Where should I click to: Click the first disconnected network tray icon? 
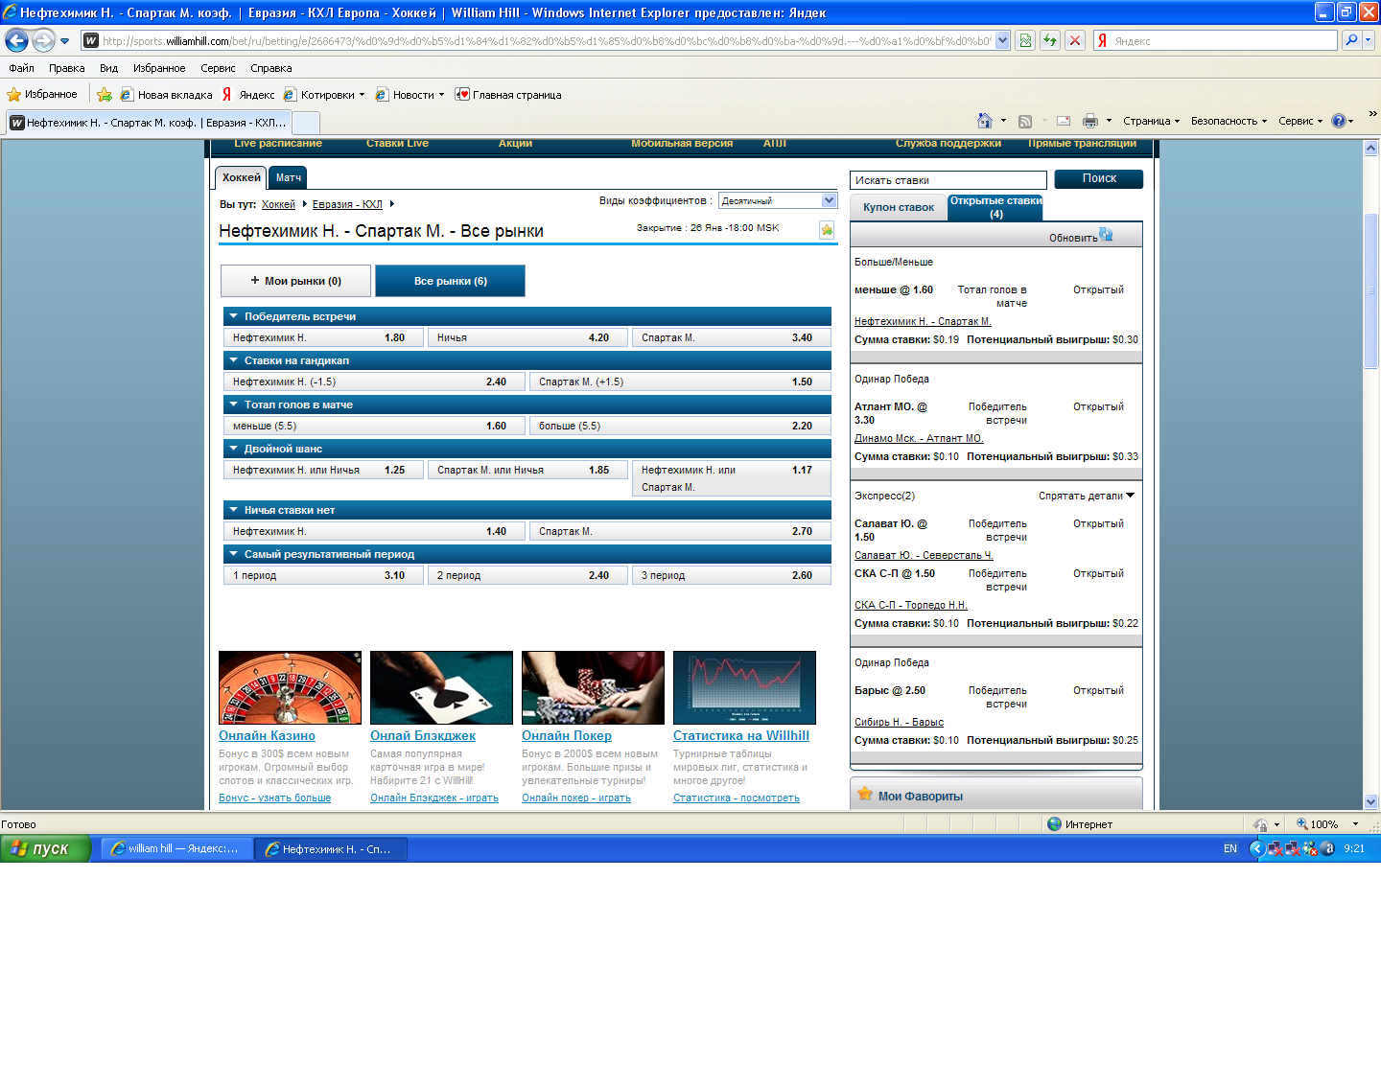1276,848
